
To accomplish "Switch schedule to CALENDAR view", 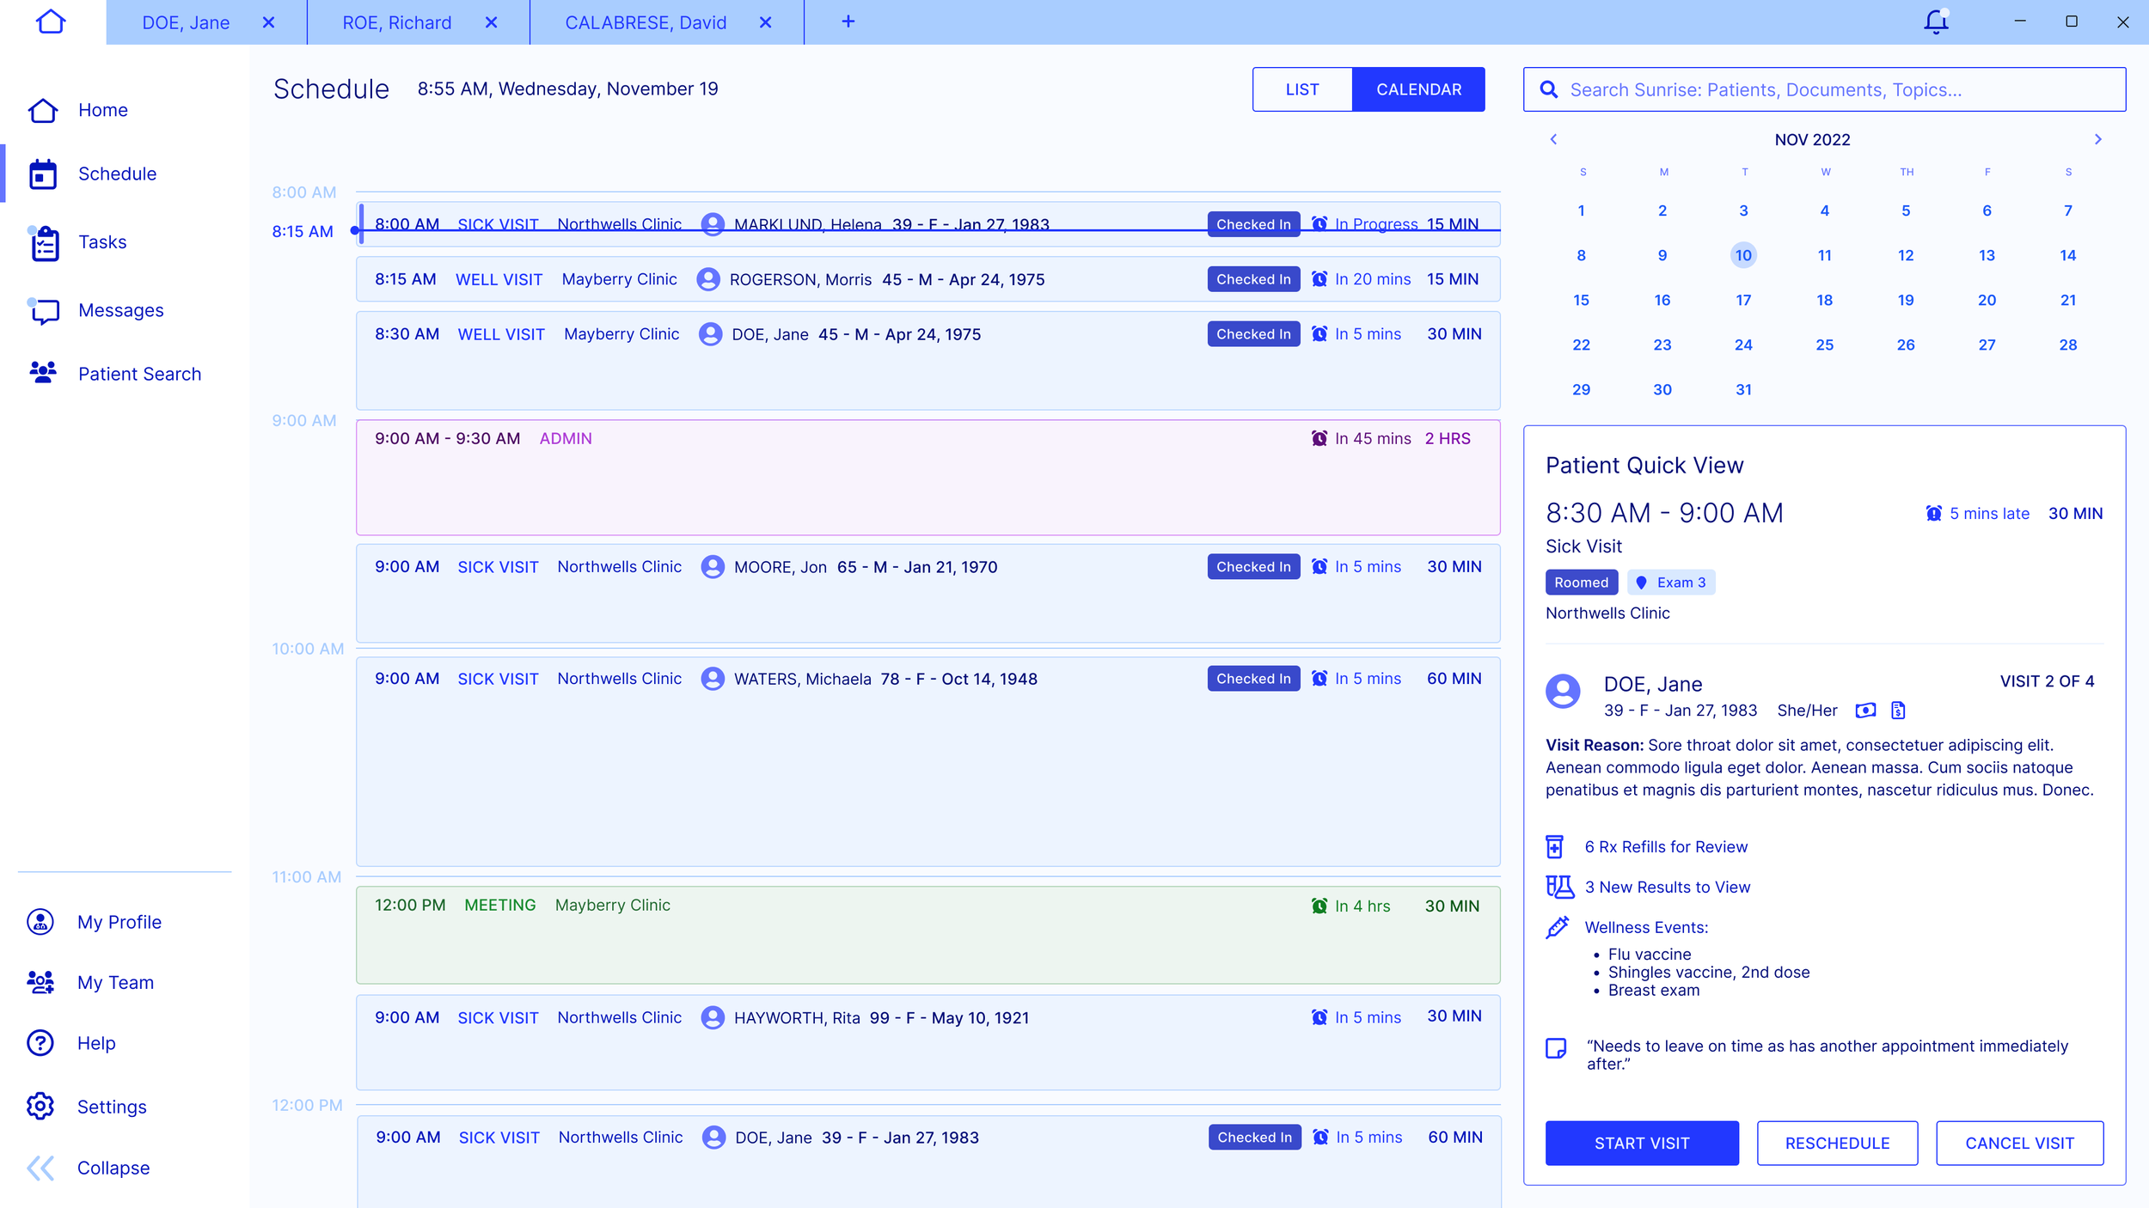I will (x=1418, y=89).
